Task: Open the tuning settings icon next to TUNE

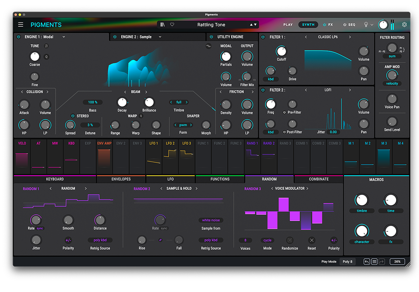Action: 46,46
